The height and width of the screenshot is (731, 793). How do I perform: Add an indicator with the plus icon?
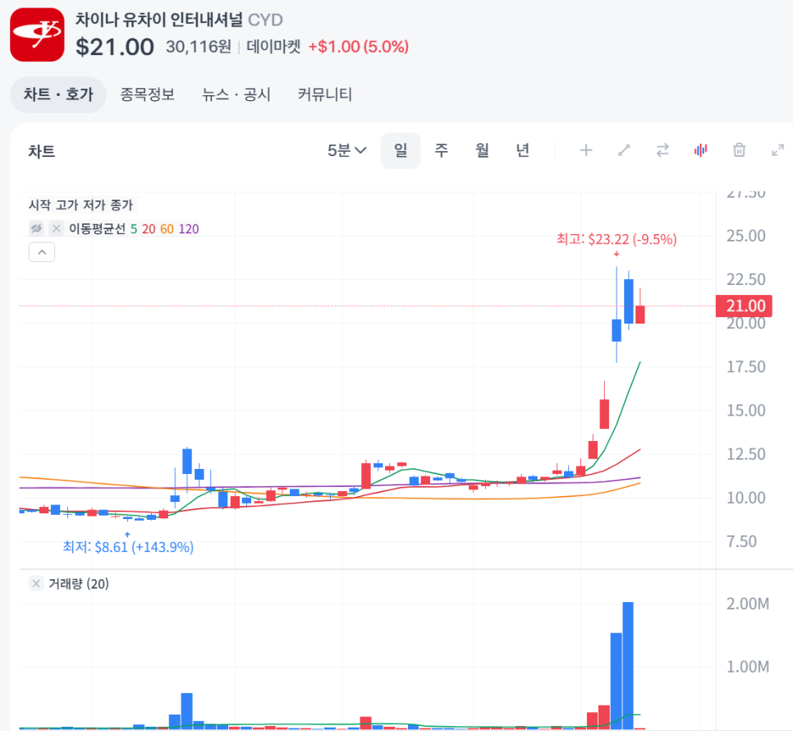click(x=585, y=150)
